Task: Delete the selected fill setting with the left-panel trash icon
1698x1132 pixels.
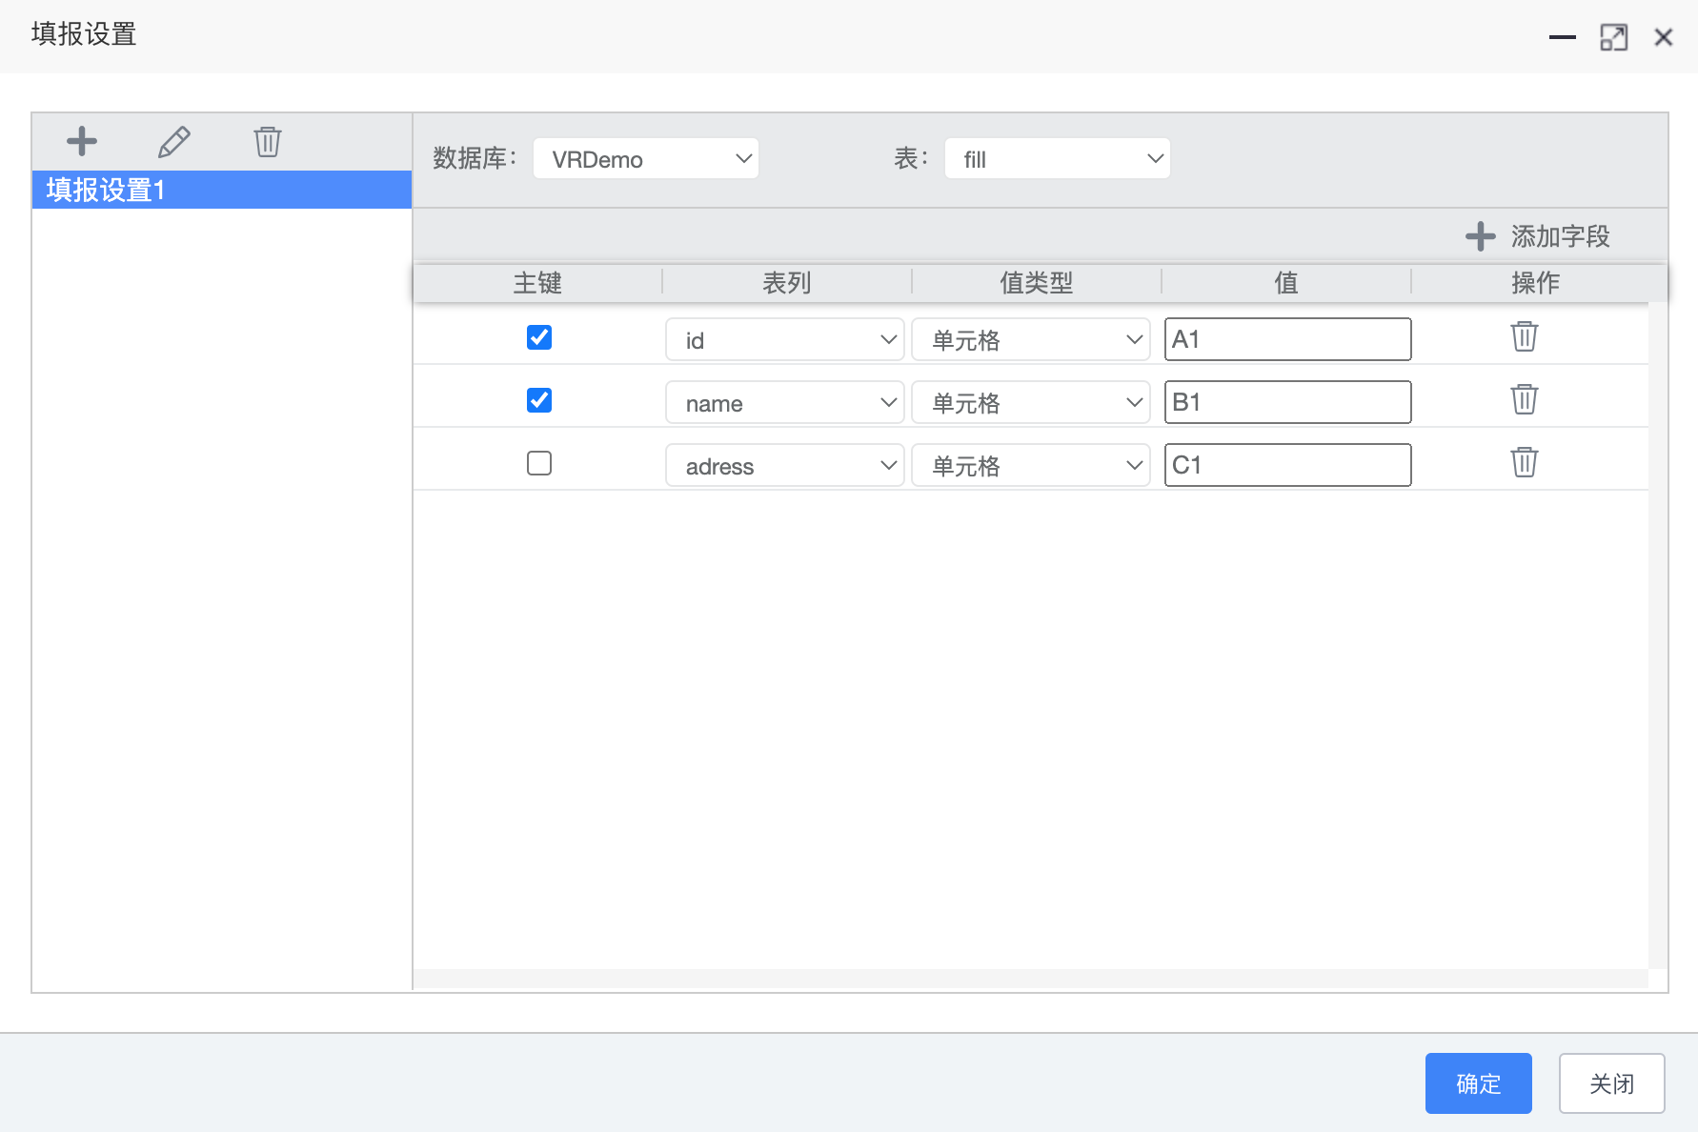Action: (268, 141)
